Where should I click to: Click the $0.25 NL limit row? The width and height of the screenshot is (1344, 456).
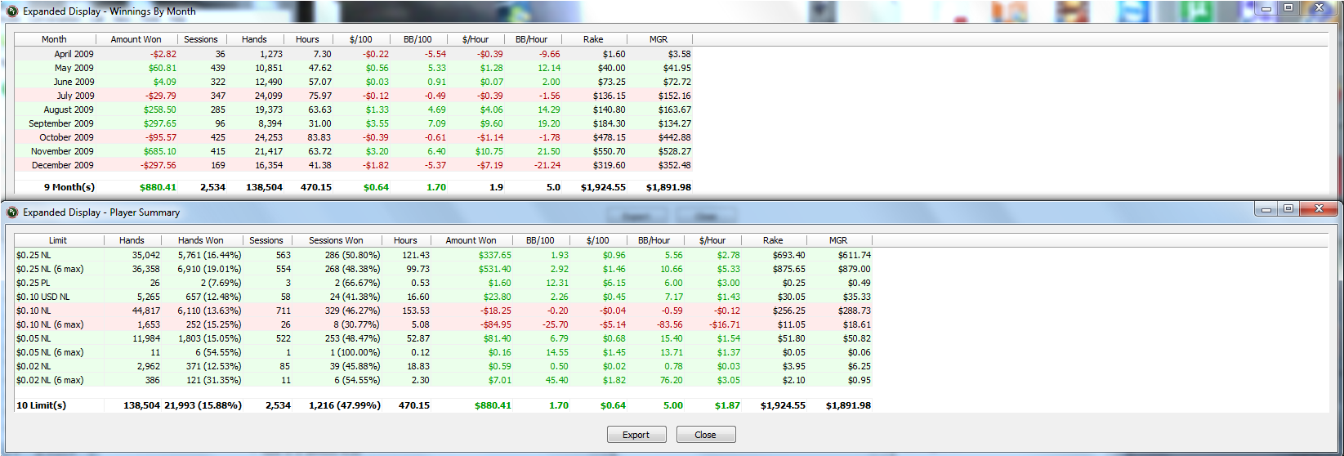[x=443, y=255]
